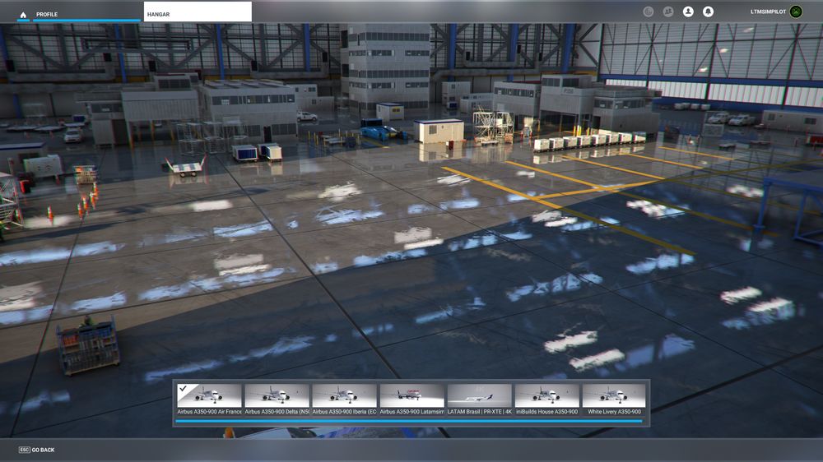
Task: Select the Airbus A350-900 Iberia livery
Action: coord(345,395)
